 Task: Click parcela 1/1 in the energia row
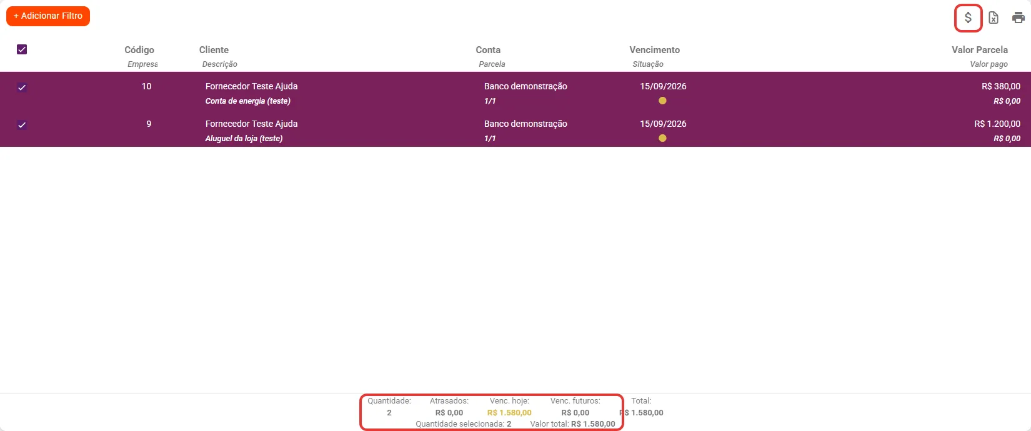pyautogui.click(x=490, y=101)
